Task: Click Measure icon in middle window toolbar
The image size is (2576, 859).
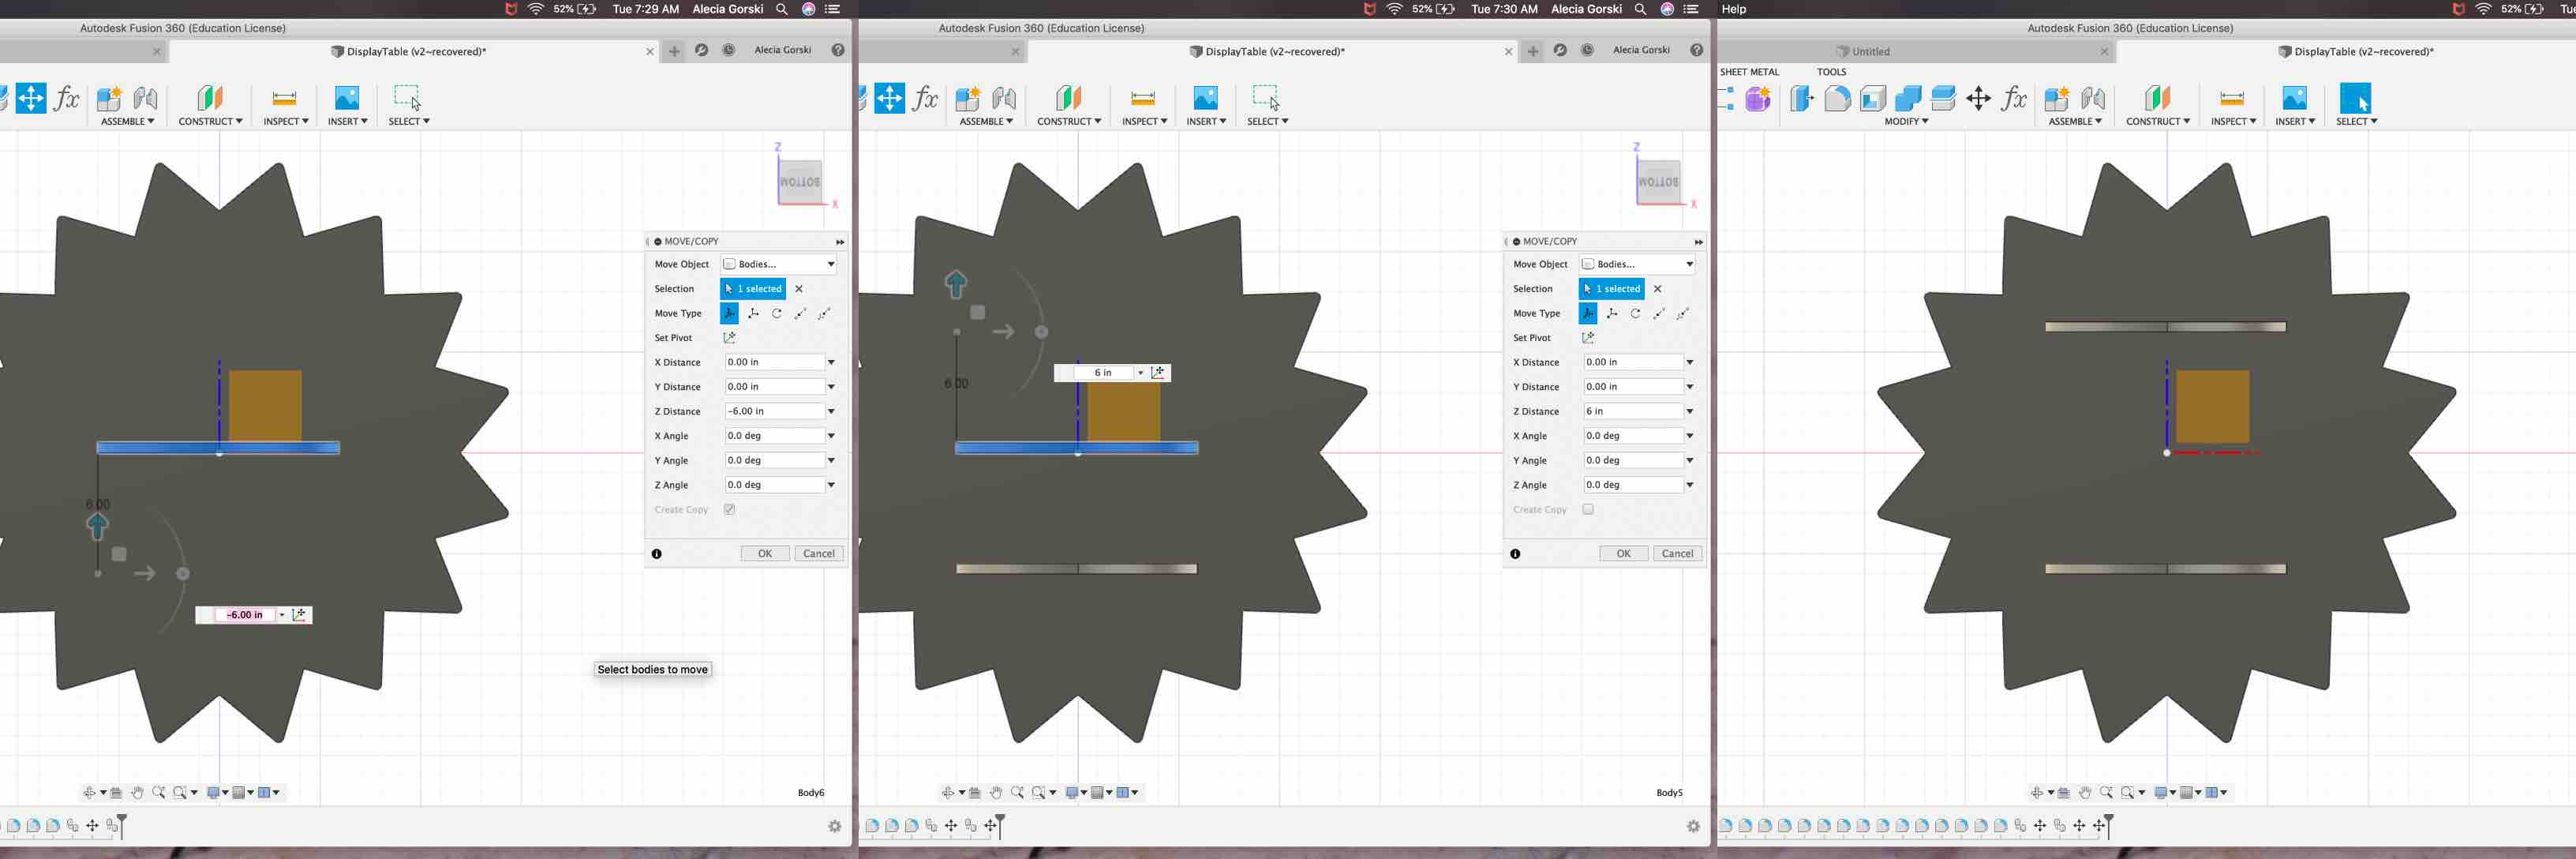Action: (1143, 98)
